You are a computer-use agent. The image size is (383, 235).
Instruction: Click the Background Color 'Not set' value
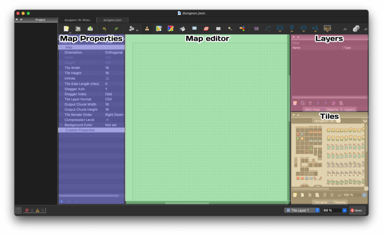[111, 125]
